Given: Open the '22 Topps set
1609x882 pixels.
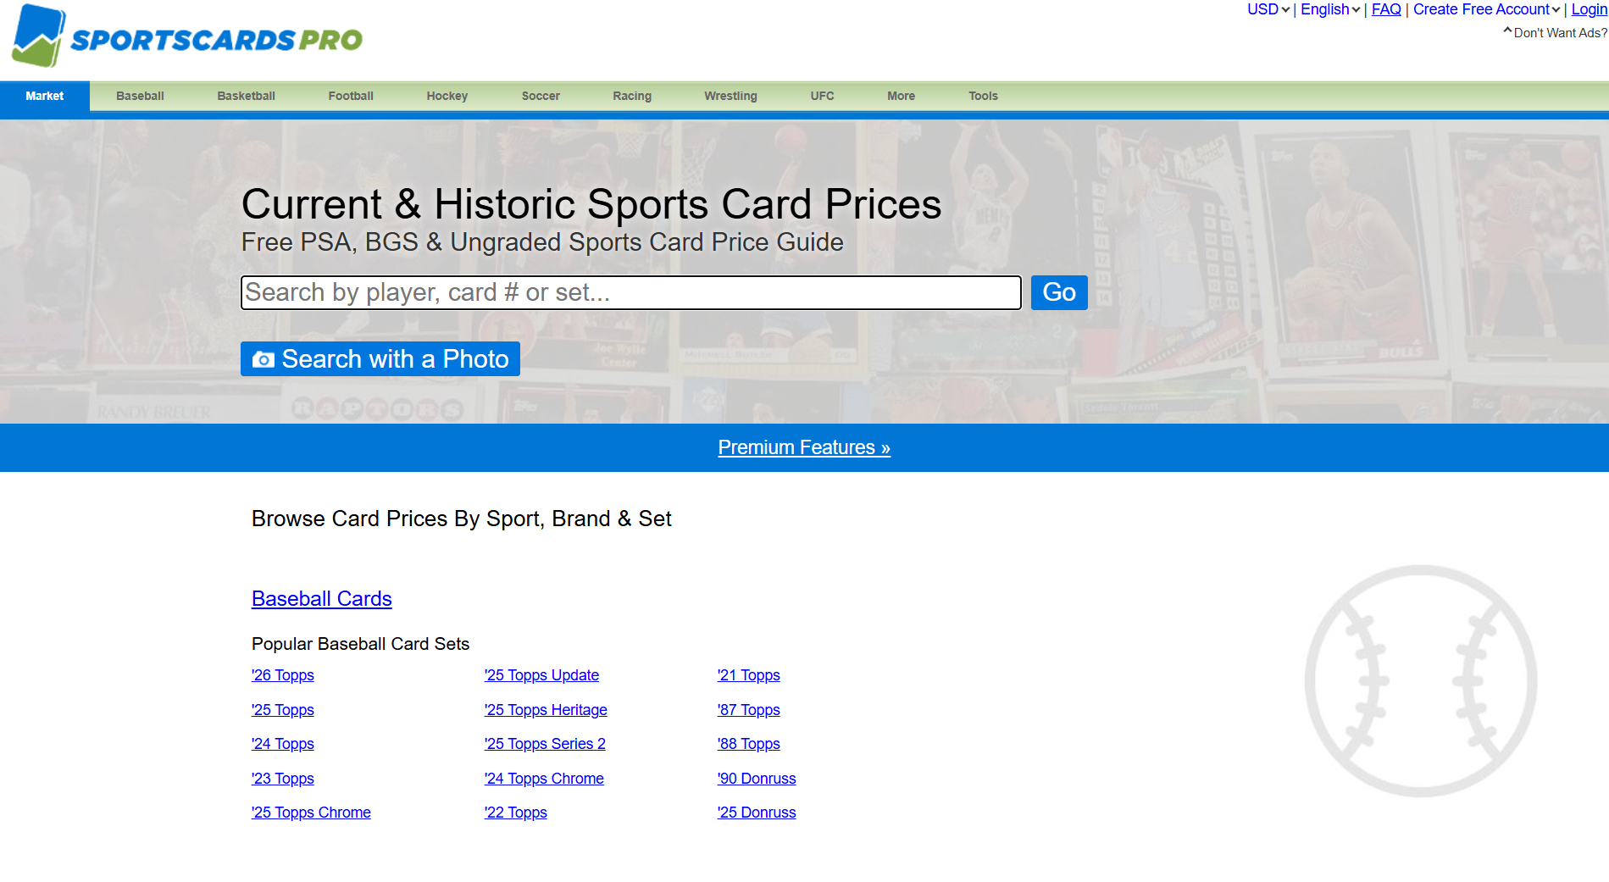Looking at the screenshot, I should click(515, 813).
